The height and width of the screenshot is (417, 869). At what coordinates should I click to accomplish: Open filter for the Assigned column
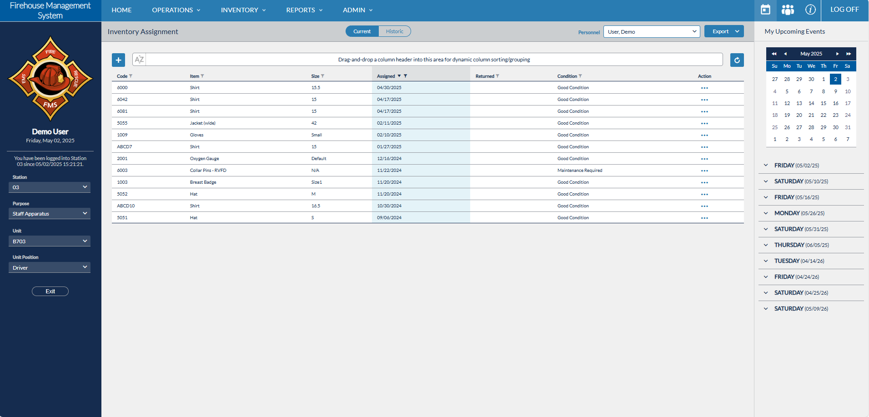pyautogui.click(x=405, y=76)
